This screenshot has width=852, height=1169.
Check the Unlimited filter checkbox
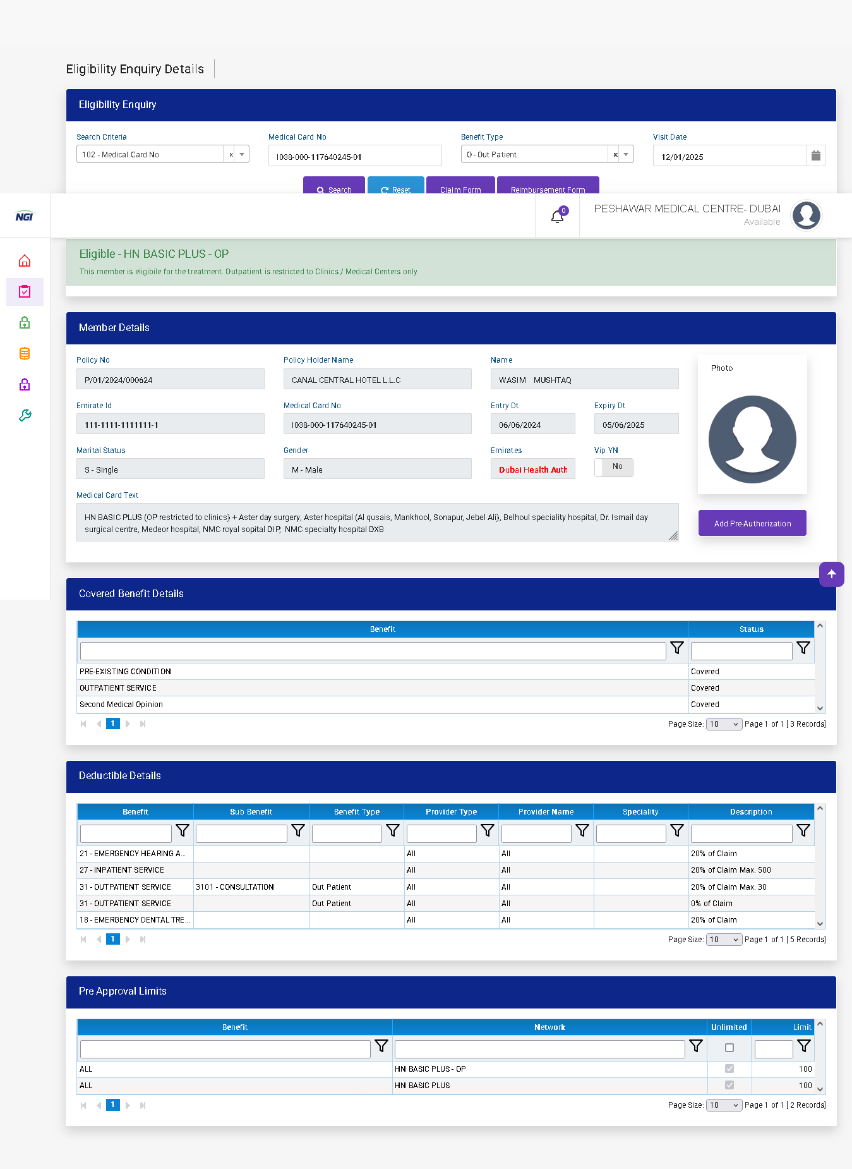[x=729, y=1048]
